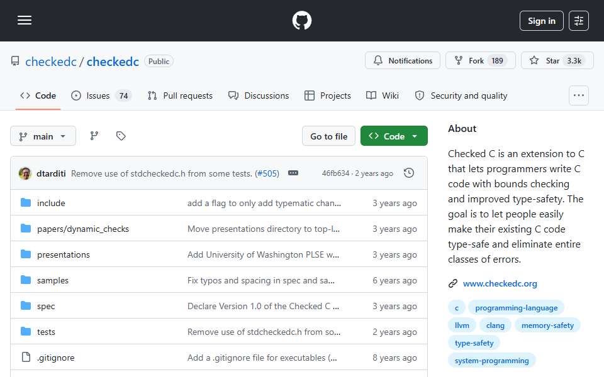Select the clang topic tag
The image size is (604, 377).
click(x=495, y=325)
